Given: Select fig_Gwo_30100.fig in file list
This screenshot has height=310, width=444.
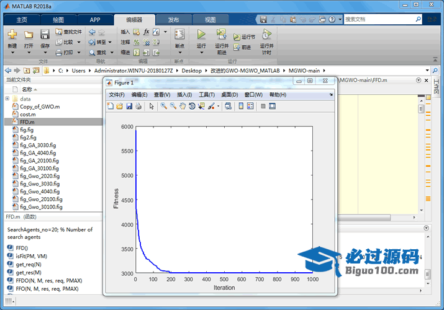Looking at the screenshot, I should [x=41, y=207].
